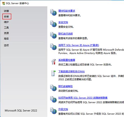Image resolution: width=124 pixels, height=117 pixels.
Task: Click the document-globe icon beside 硬件和软件要求
Action: [x=53, y=12]
